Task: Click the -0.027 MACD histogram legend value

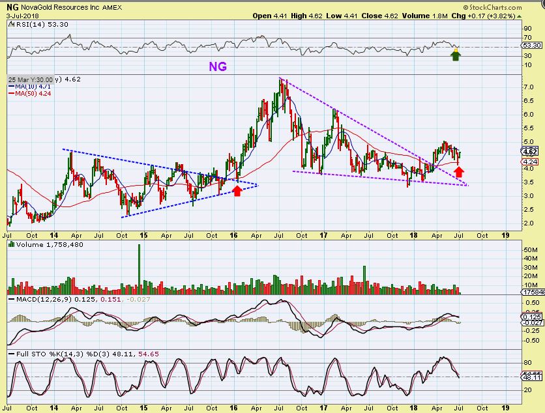Action: click(138, 299)
